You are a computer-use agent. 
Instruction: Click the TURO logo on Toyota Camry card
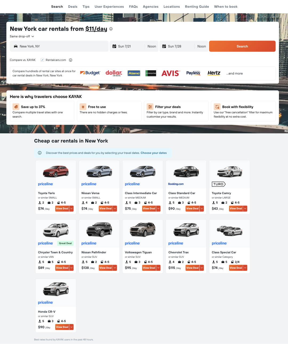coord(219,184)
